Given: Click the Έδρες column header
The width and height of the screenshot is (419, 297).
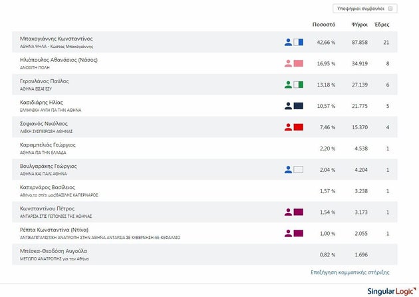Looking at the screenshot, I should click(x=382, y=25).
